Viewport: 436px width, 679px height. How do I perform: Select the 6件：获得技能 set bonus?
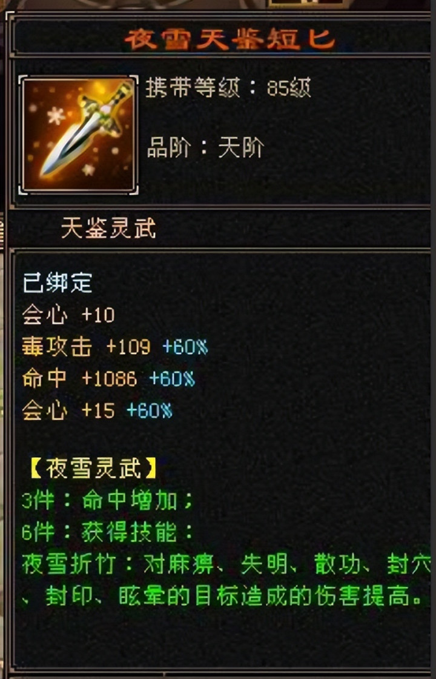coord(107,533)
